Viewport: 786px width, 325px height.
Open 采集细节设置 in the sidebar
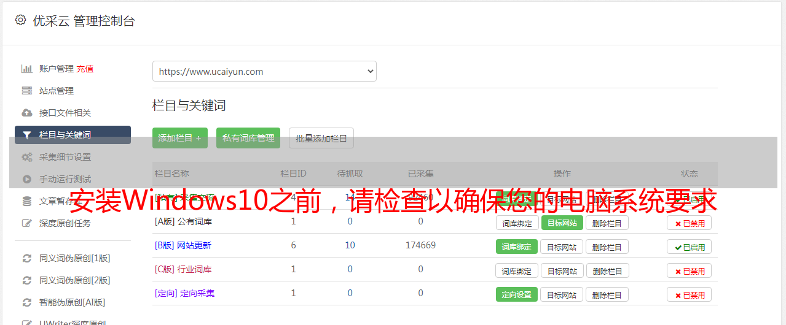click(65, 157)
